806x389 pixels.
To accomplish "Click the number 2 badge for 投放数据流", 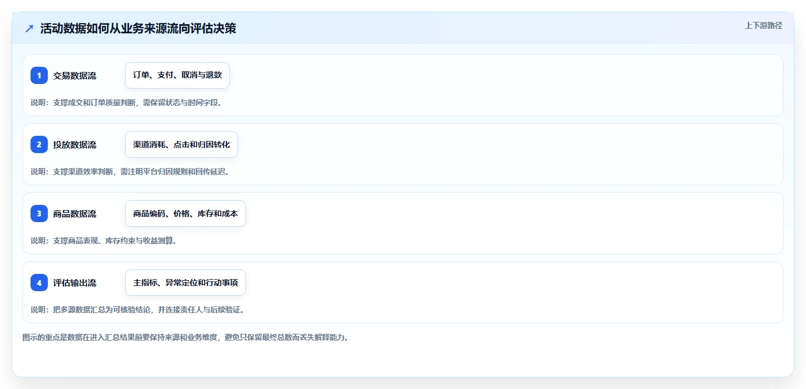I will tap(39, 144).
